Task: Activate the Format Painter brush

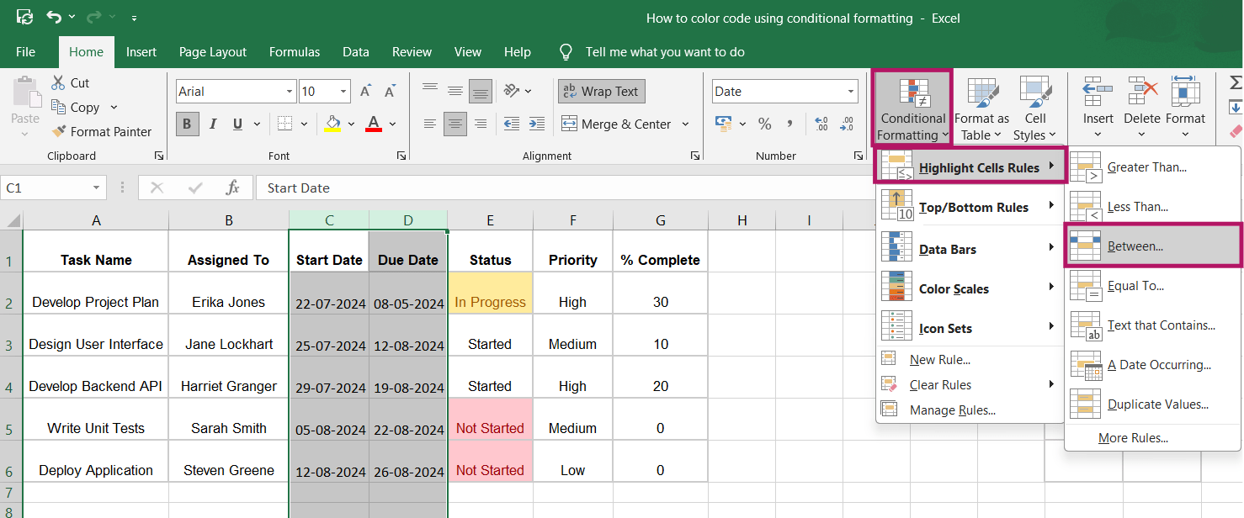Action: (x=58, y=131)
